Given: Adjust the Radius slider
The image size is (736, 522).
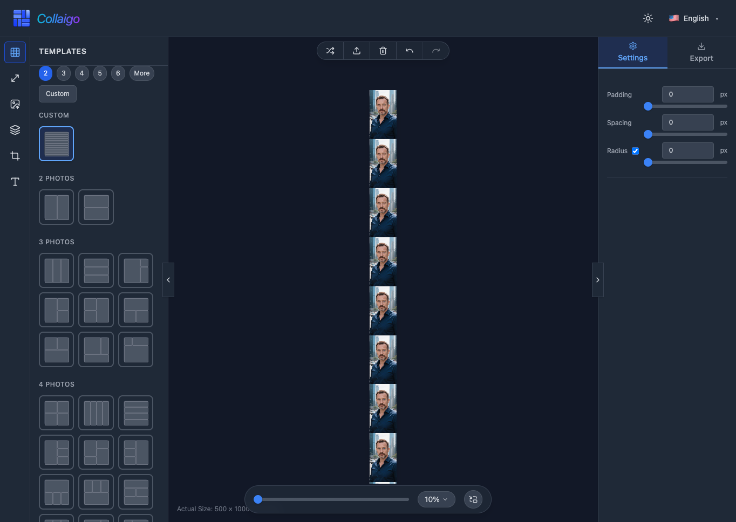Looking at the screenshot, I should pos(686,162).
